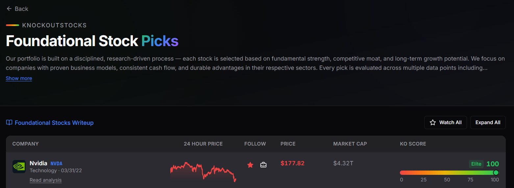
Task: Click the Watch All star button
Action: 445,122
